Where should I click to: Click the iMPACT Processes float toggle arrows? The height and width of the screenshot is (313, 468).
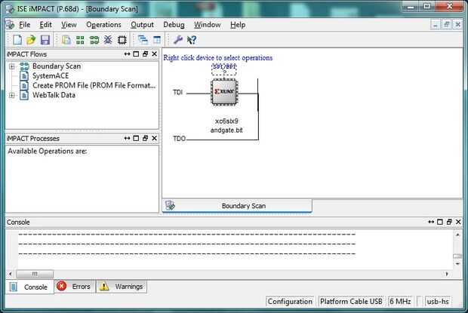coord(127,138)
